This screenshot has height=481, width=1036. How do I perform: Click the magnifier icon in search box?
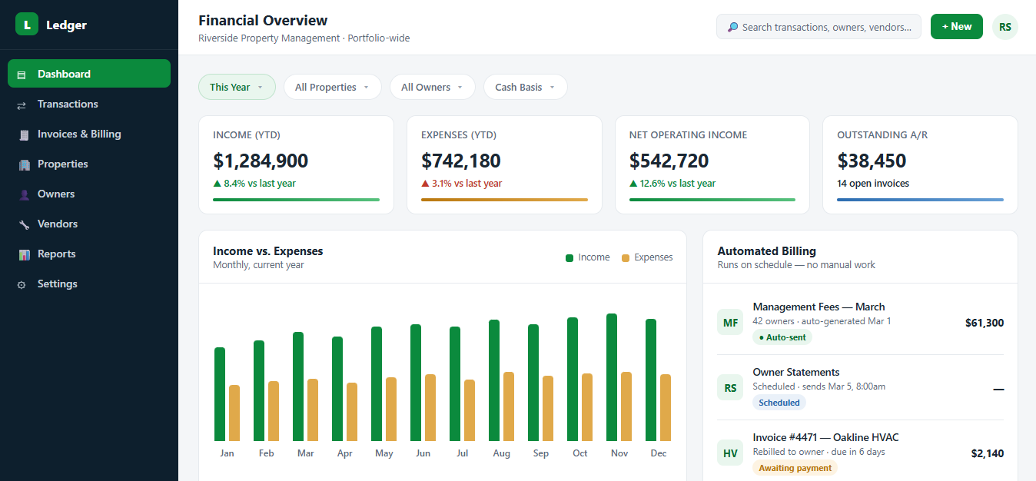pyautogui.click(x=732, y=27)
